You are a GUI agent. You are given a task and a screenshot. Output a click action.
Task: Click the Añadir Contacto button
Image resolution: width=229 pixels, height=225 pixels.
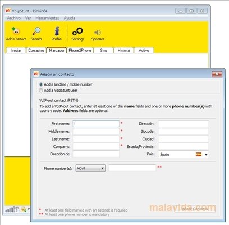[x=195, y=209]
